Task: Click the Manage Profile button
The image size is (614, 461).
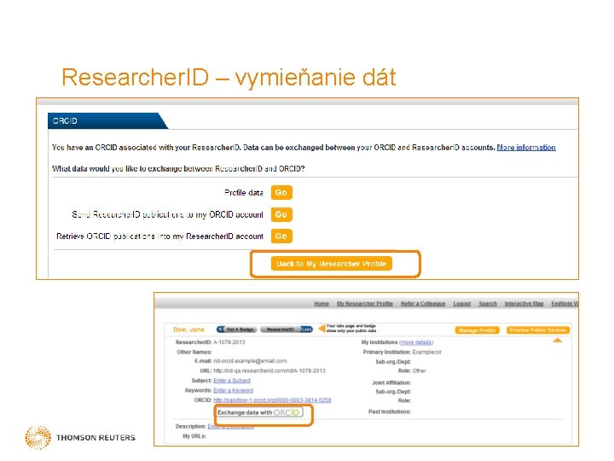Action: pos(477,330)
